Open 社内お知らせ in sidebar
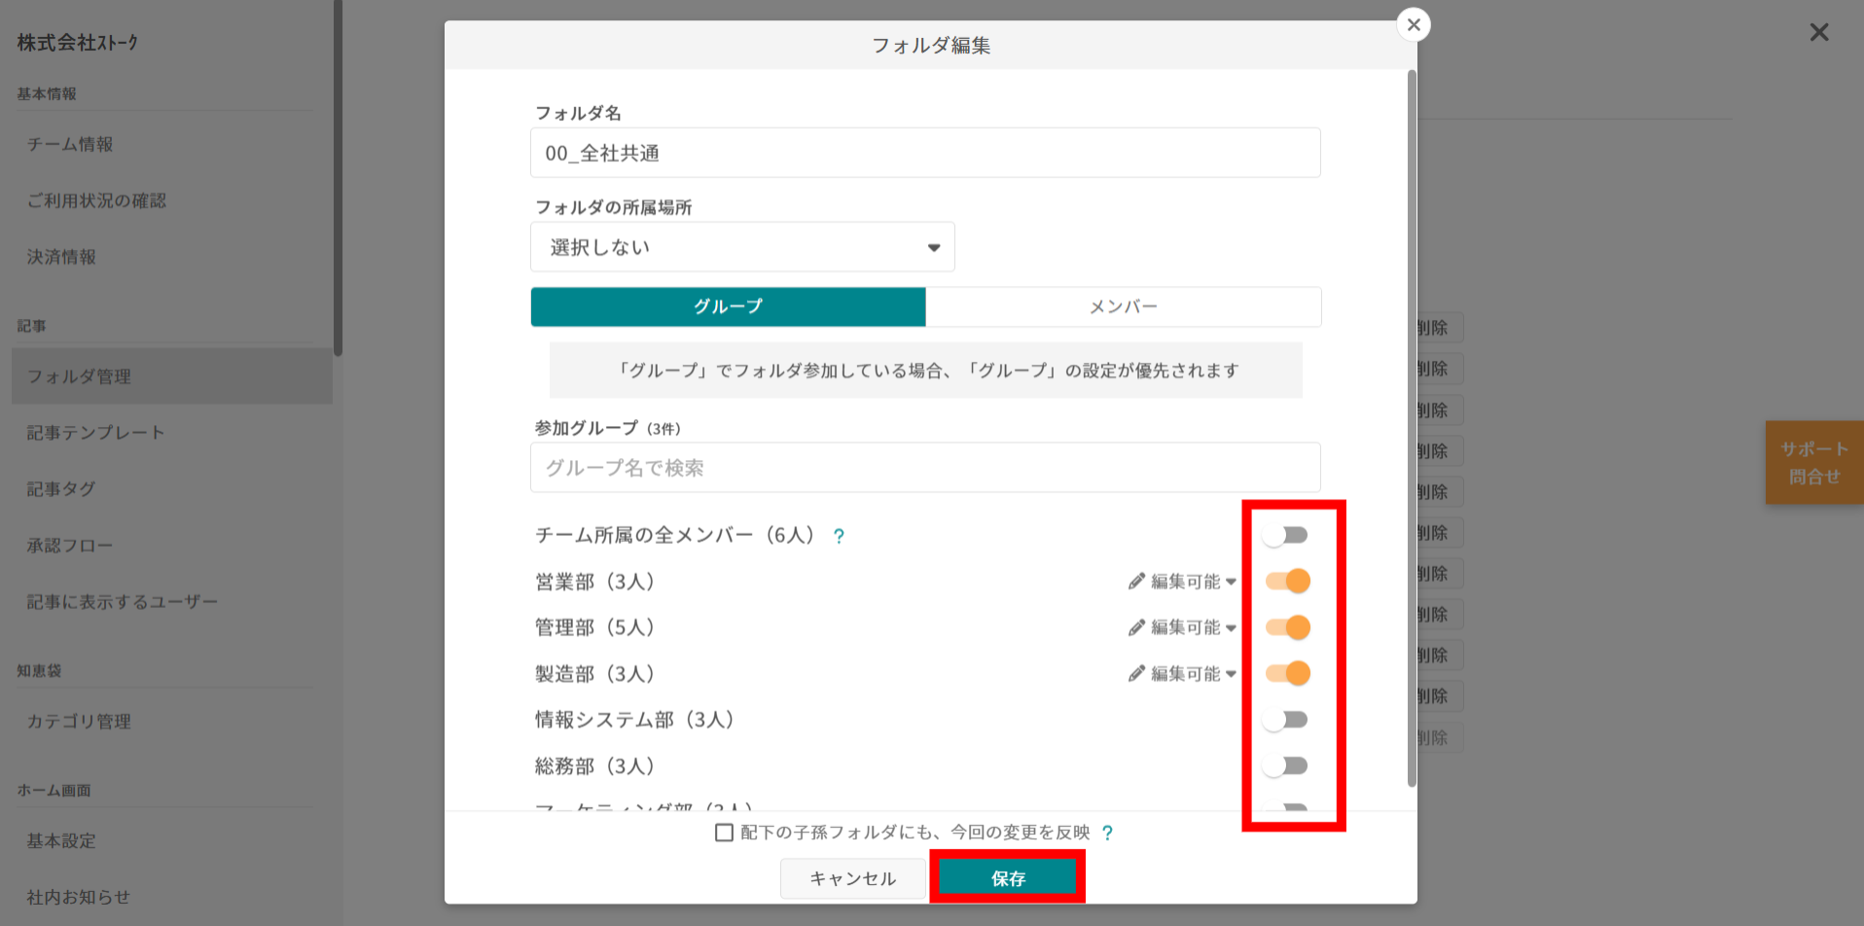This screenshot has height=926, width=1864. tap(79, 898)
